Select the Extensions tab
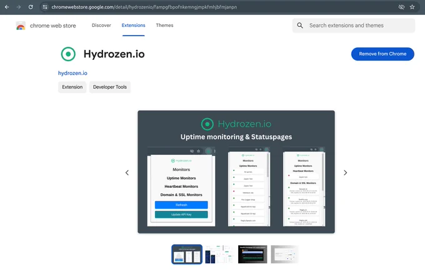This screenshot has width=425, height=274. pos(133,25)
